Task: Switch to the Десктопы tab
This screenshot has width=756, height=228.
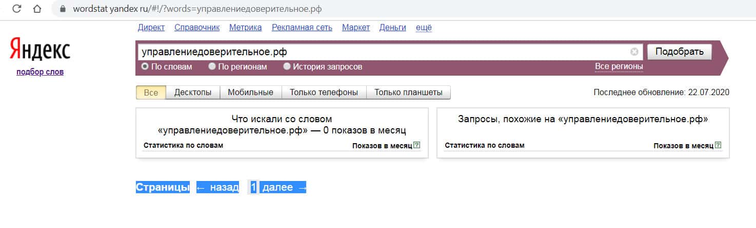Action: click(x=193, y=93)
